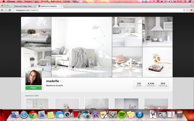Open the Historik menu

coord(45,1)
